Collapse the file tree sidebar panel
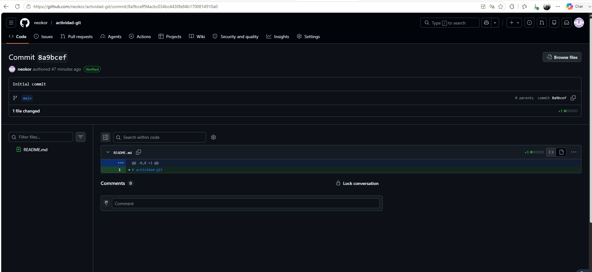Image resolution: width=592 pixels, height=272 pixels. 106,137
